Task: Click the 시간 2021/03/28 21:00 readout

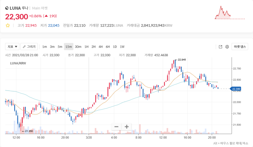Action: [22, 55]
